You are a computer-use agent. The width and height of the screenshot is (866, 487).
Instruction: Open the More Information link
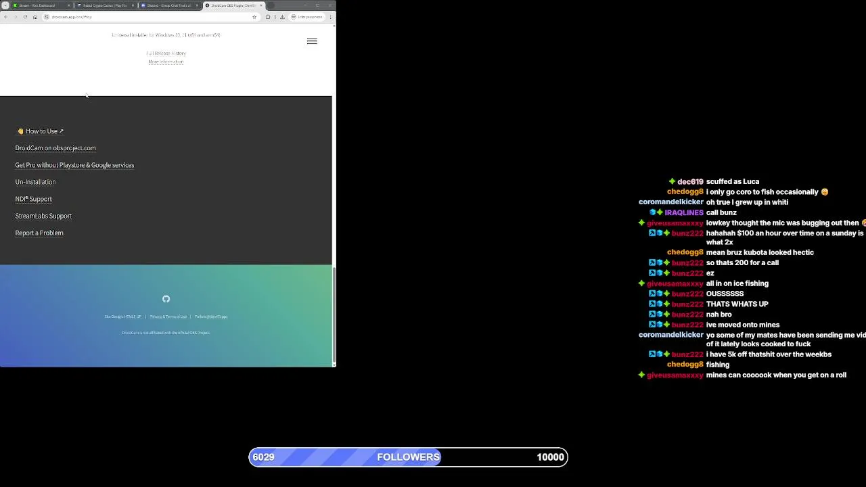click(166, 62)
